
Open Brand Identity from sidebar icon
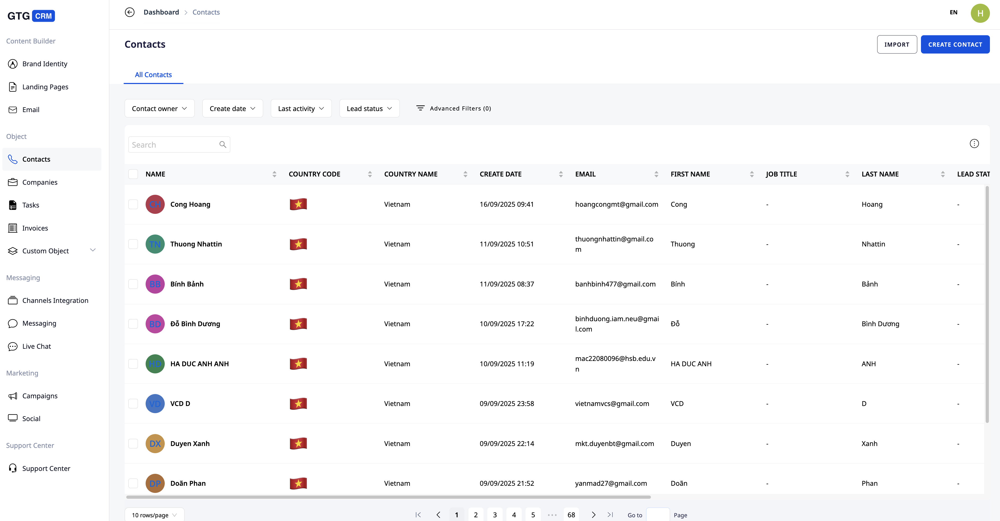coord(13,64)
